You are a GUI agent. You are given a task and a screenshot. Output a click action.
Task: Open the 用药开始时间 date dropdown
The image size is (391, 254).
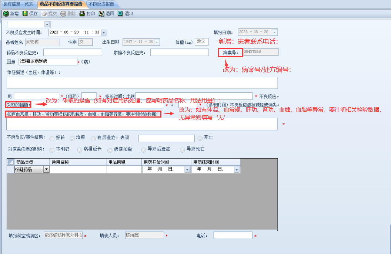[187, 170]
